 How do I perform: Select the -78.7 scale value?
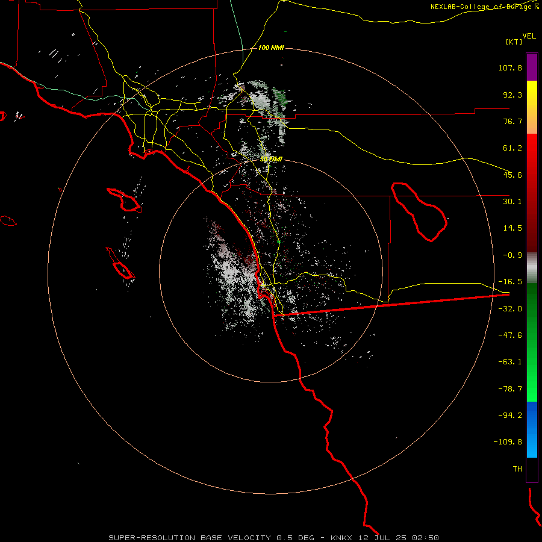click(x=510, y=389)
